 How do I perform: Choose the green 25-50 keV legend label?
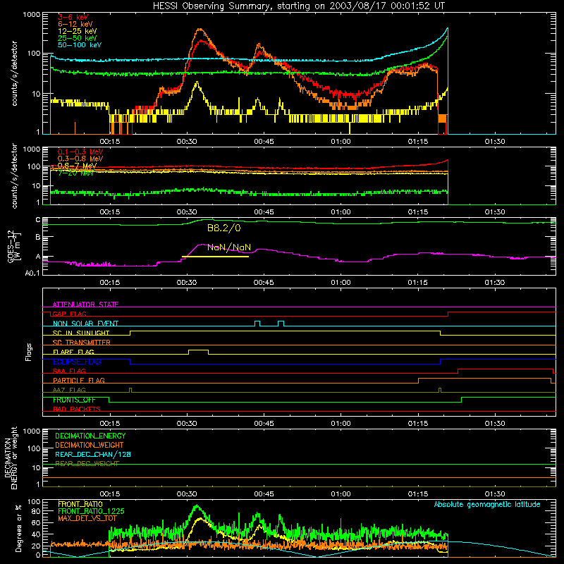78,38
